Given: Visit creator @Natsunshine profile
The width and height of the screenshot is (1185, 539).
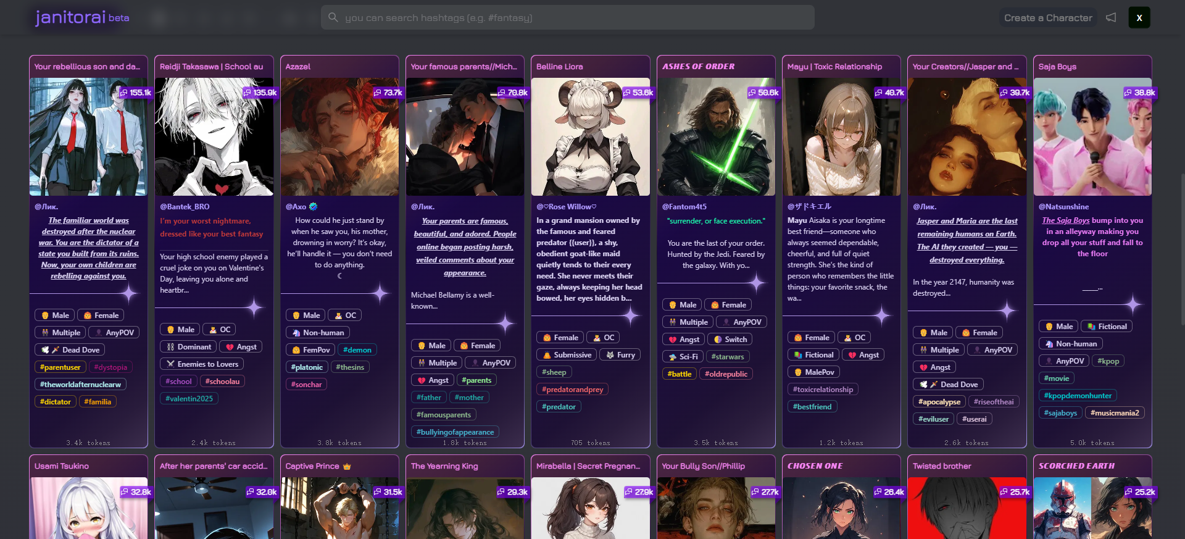Looking at the screenshot, I should click(x=1063, y=207).
